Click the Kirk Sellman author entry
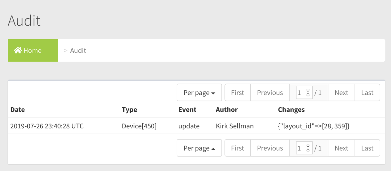The height and width of the screenshot is (171, 391). pos(235,126)
